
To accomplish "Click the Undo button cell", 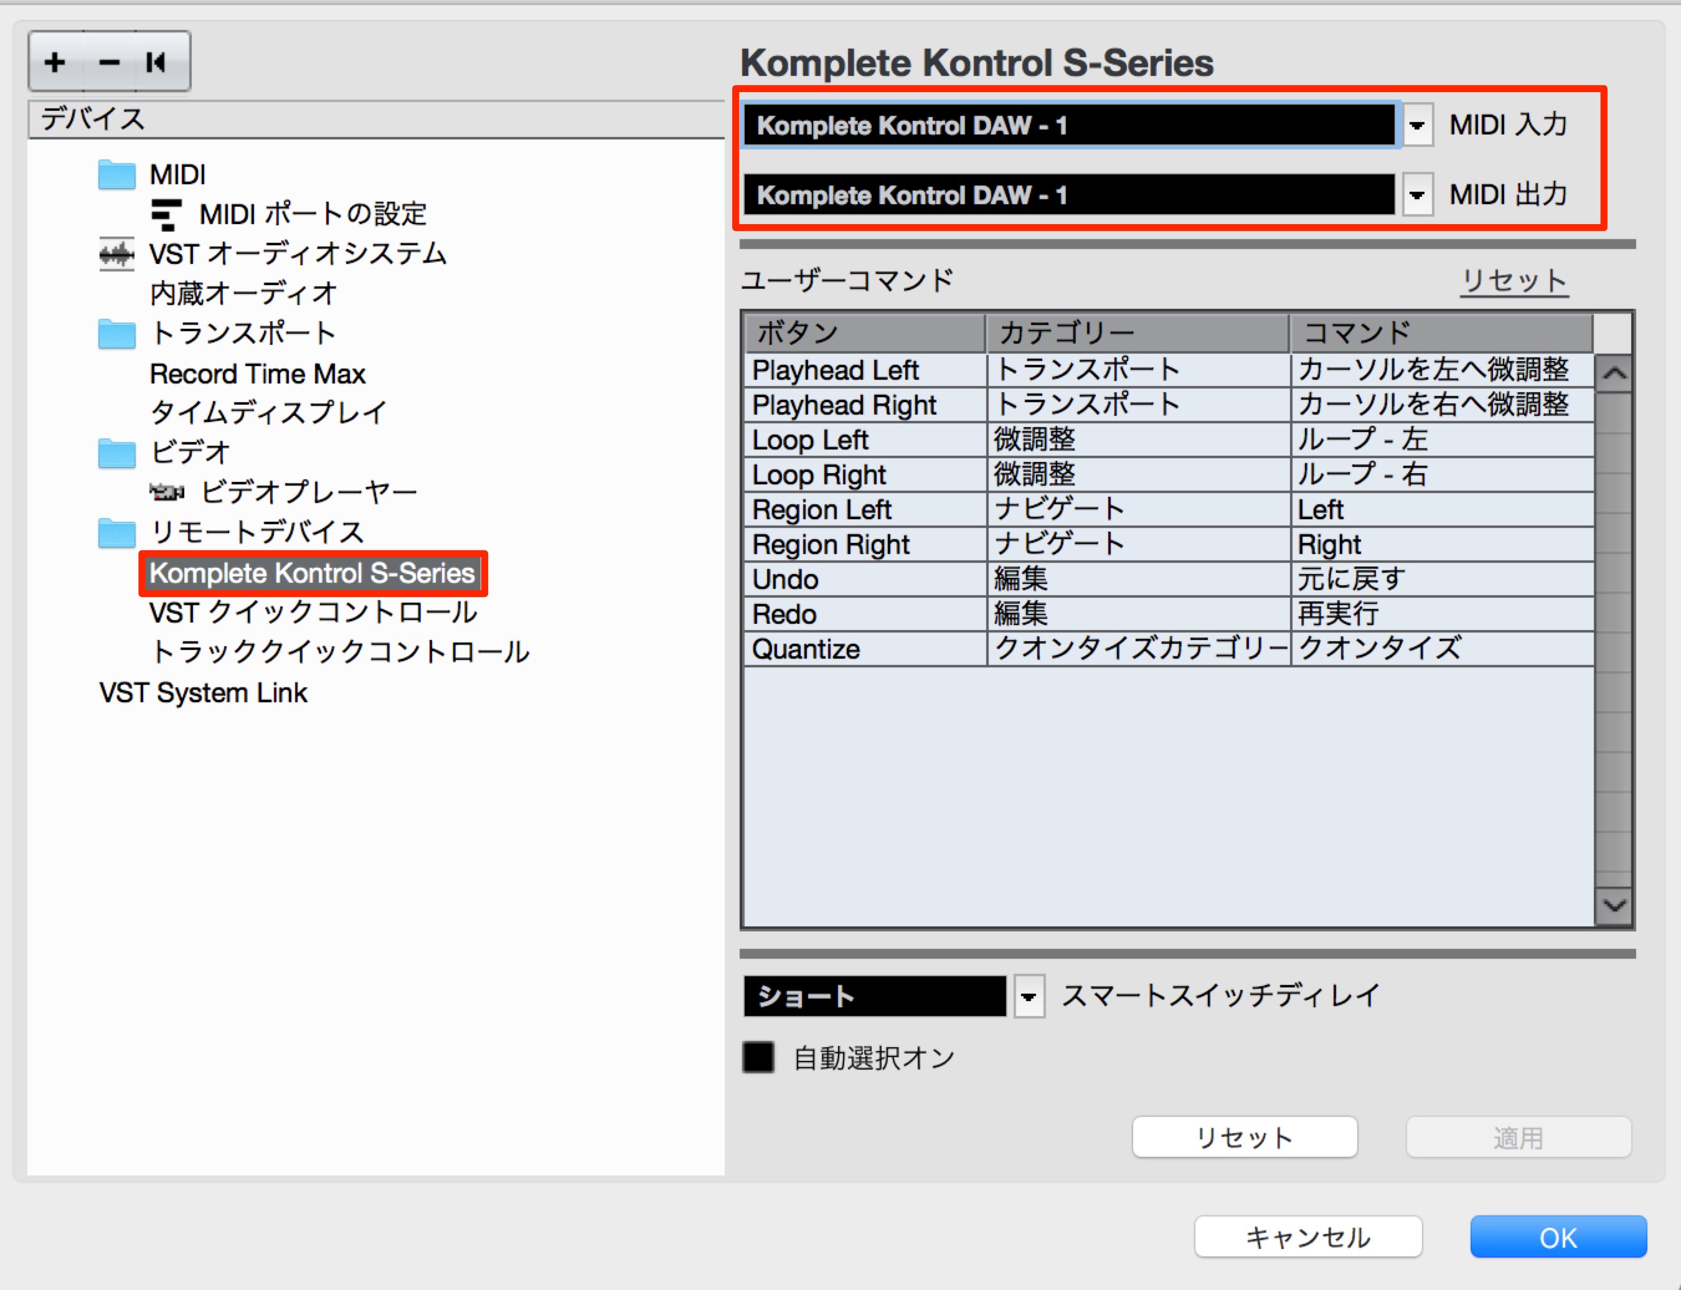I will coord(865,580).
